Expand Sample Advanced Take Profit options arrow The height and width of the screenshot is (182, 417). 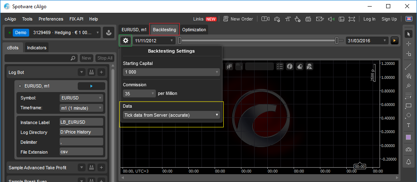[x=82, y=168]
